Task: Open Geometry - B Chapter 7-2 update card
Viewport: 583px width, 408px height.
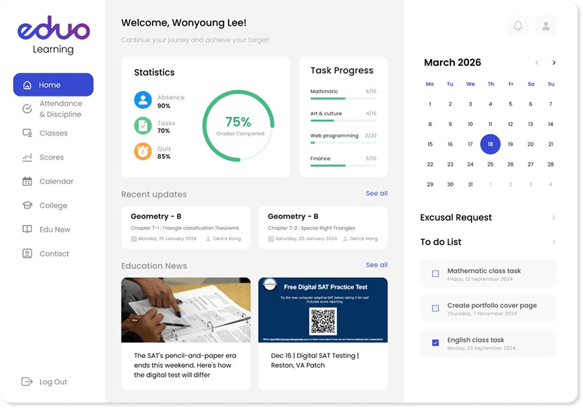Action: (323, 228)
